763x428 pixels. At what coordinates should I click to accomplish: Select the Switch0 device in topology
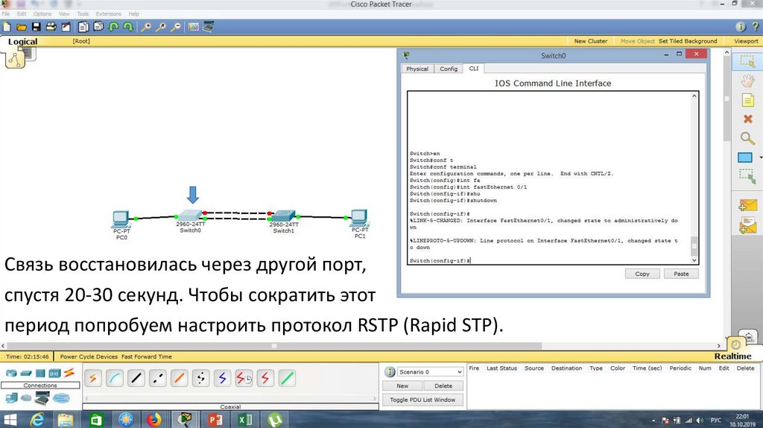tap(190, 215)
